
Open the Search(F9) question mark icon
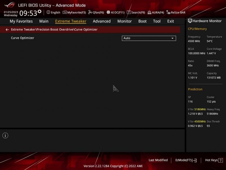tap(129, 12)
